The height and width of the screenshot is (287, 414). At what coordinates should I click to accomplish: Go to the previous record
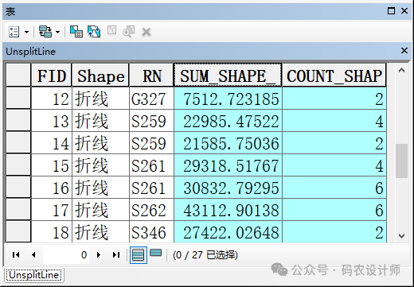[x=33, y=255]
